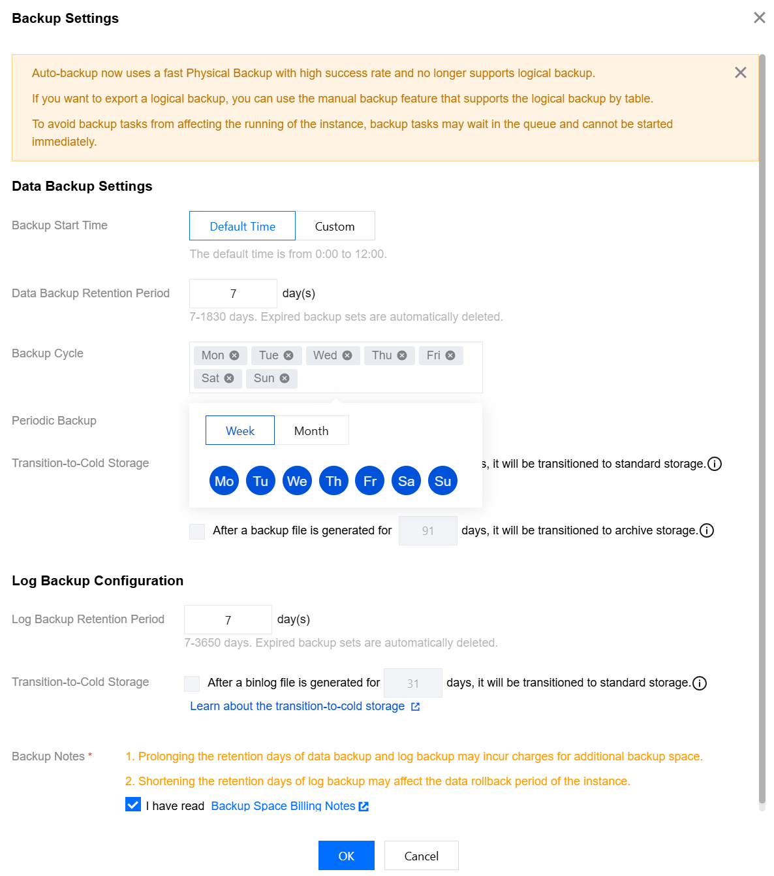Image resolution: width=774 pixels, height=876 pixels.
Task: Click the Data Backup Retention days field
Action: coord(233,294)
